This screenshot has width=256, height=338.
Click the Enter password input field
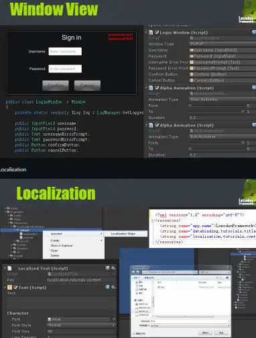point(65,69)
